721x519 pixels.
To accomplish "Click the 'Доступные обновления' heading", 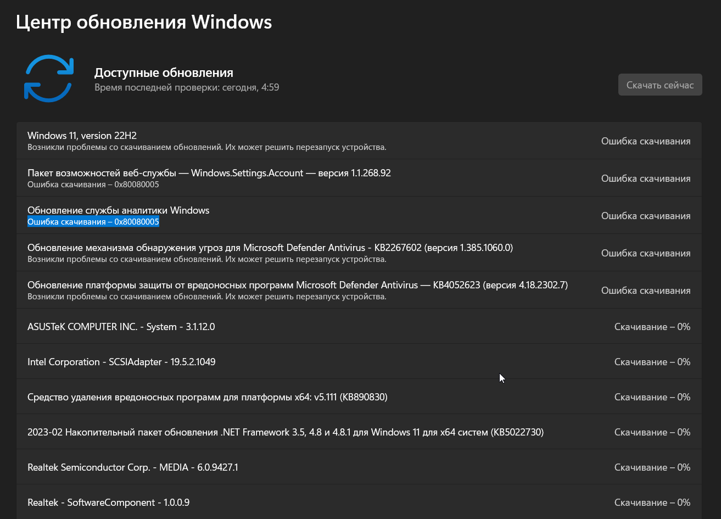I will coord(164,72).
